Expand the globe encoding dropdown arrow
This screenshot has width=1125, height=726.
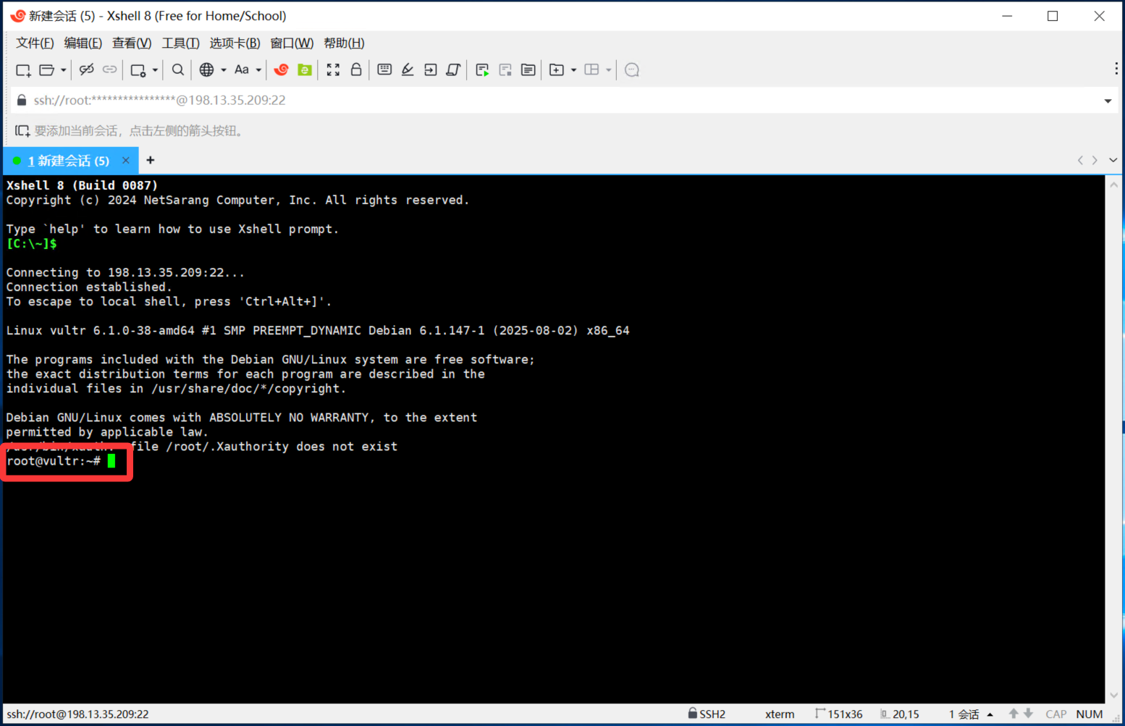point(224,70)
